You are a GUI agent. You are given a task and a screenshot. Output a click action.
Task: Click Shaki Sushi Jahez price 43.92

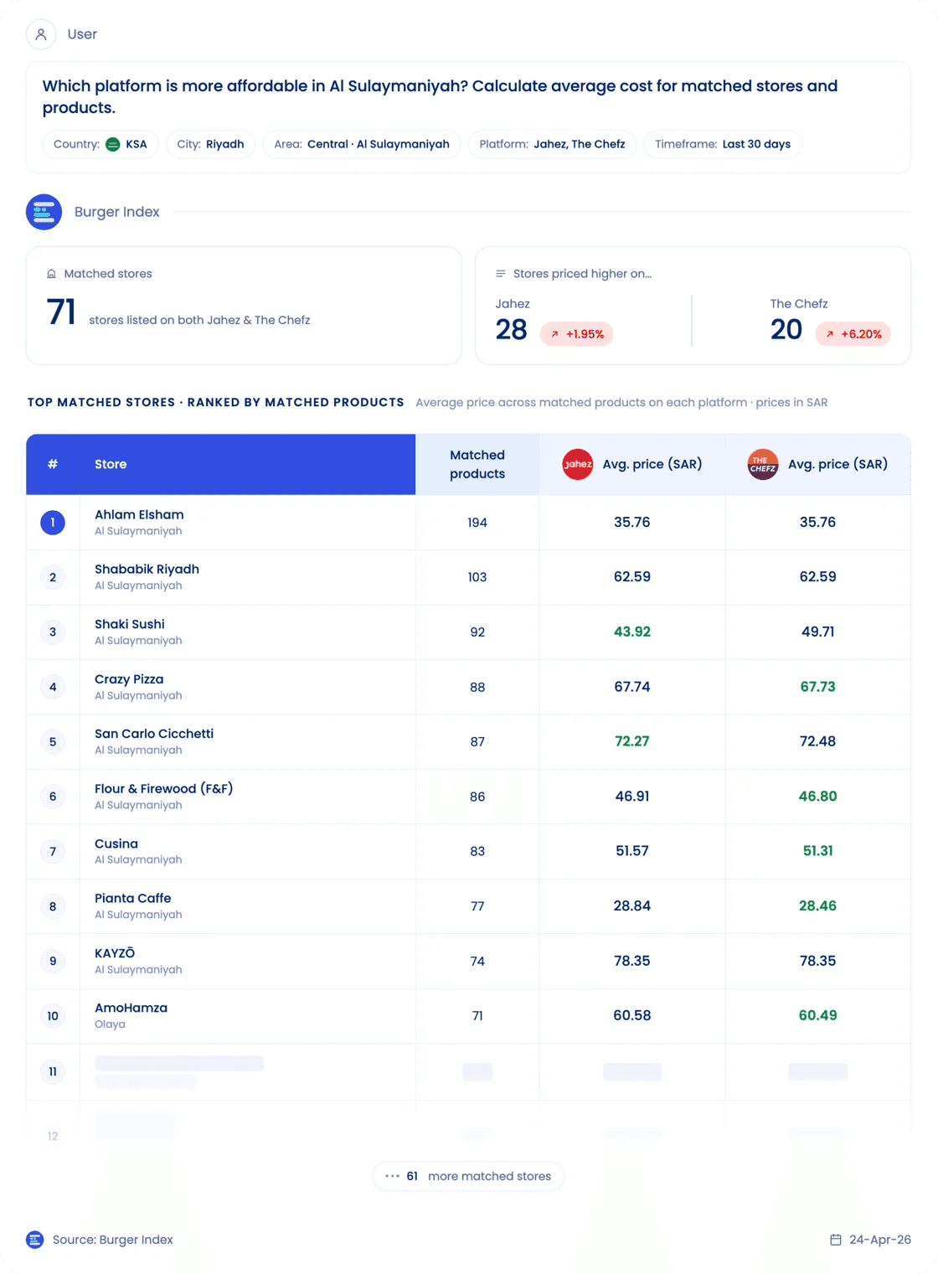632,632
